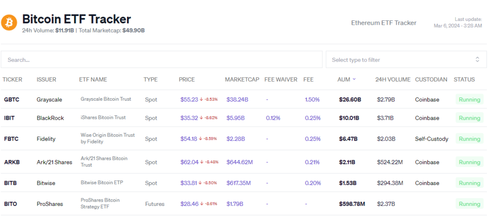Click the filter dropdown chevron arrows
Image resolution: width=498 pixels, height=219 pixels.
477,60
